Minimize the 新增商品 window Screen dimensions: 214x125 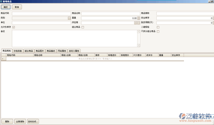click(x=209, y=2)
